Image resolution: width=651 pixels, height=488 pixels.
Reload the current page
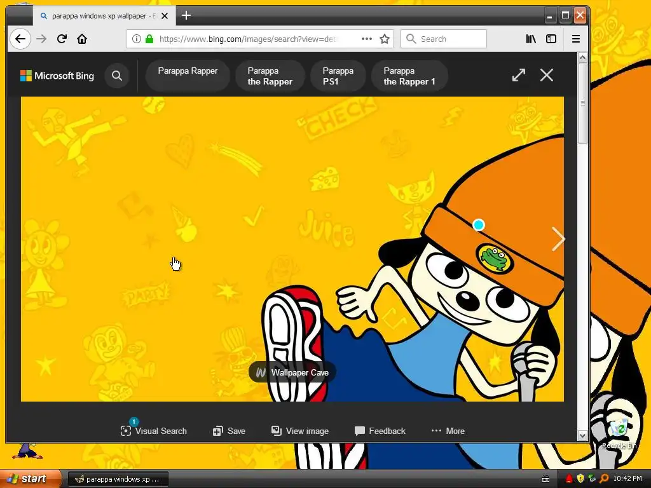coord(62,39)
